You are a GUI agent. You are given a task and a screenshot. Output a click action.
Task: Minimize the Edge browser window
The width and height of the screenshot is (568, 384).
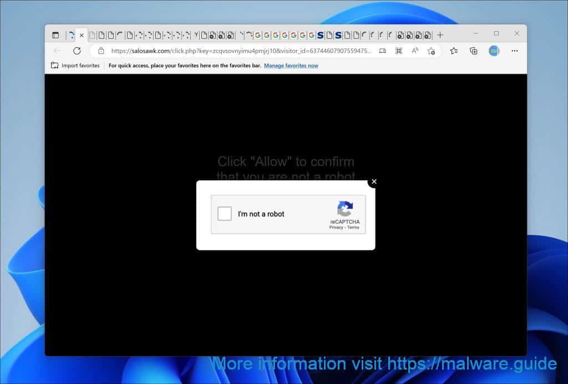(476, 33)
